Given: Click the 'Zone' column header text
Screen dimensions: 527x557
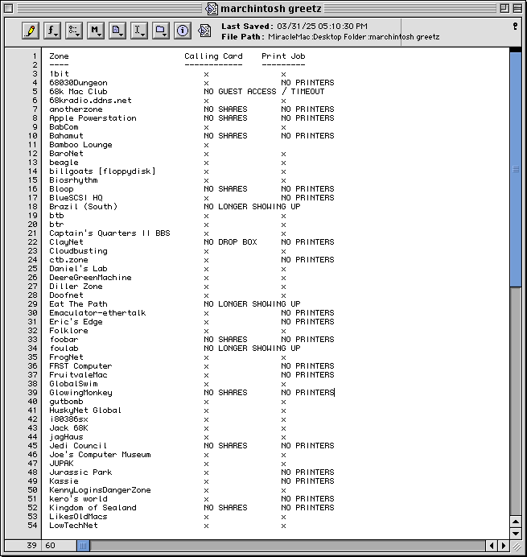Looking at the screenshot, I should 59,56.
